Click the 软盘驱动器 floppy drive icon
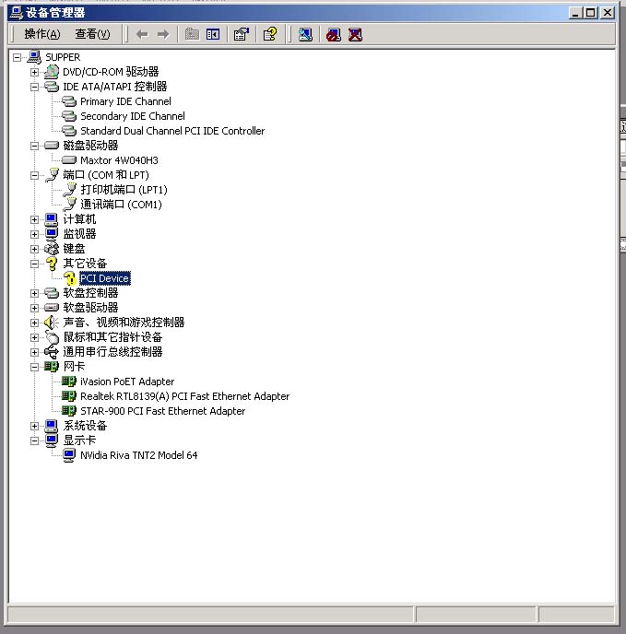 pyautogui.click(x=52, y=308)
